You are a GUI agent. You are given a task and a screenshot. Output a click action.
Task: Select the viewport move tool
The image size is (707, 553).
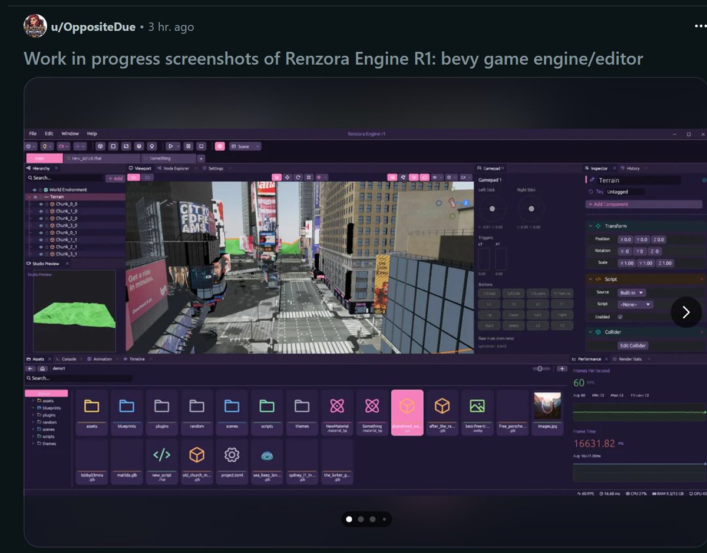click(287, 177)
